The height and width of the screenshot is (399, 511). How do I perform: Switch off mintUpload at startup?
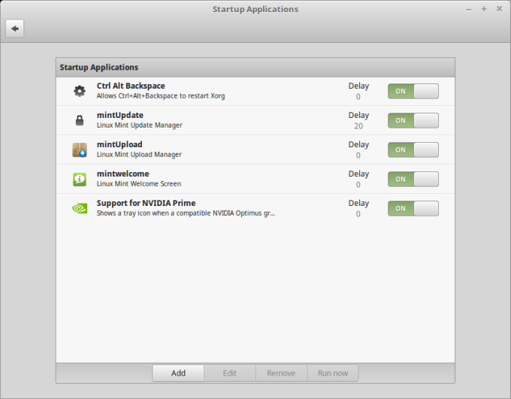click(413, 150)
